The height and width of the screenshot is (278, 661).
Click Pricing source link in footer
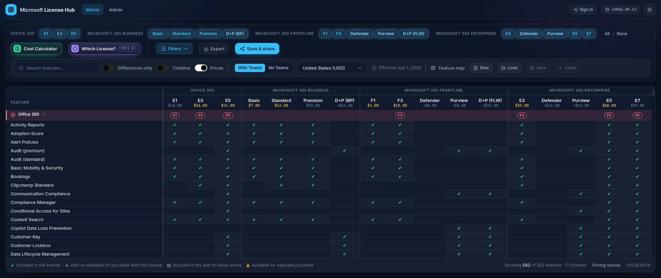[x=606, y=265]
